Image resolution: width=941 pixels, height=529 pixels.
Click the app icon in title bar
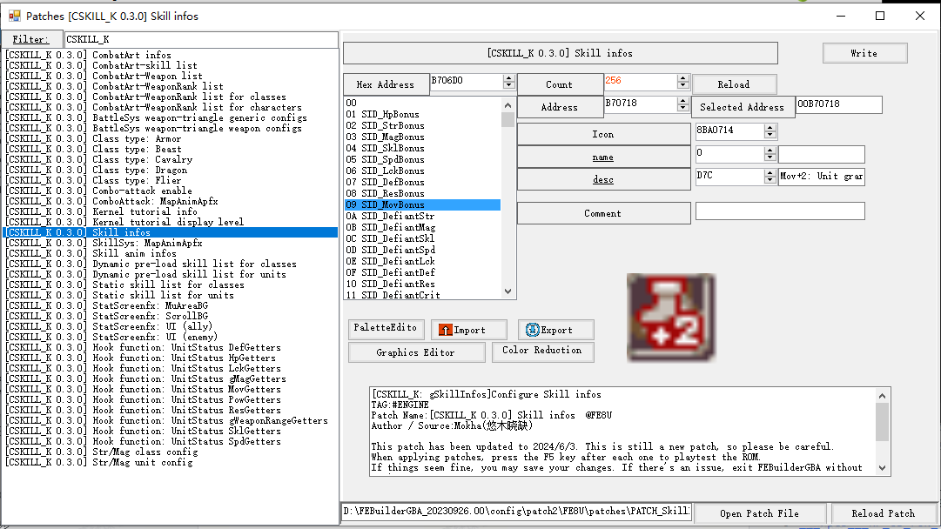pyautogui.click(x=14, y=16)
